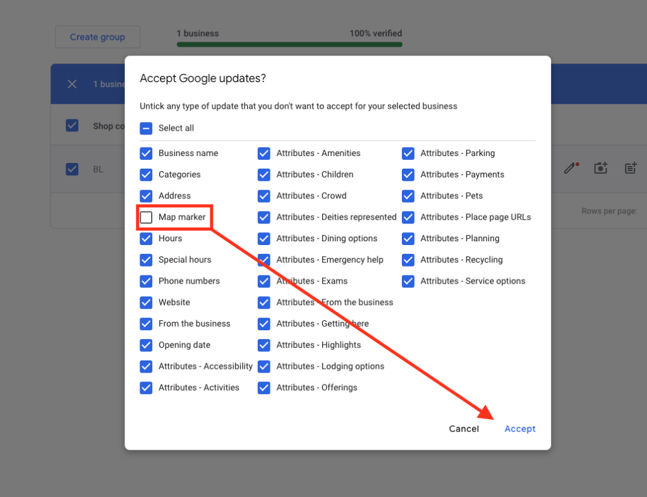647x497 pixels.
Task: Uncheck Attributes - Exams checkbox
Action: point(264,281)
